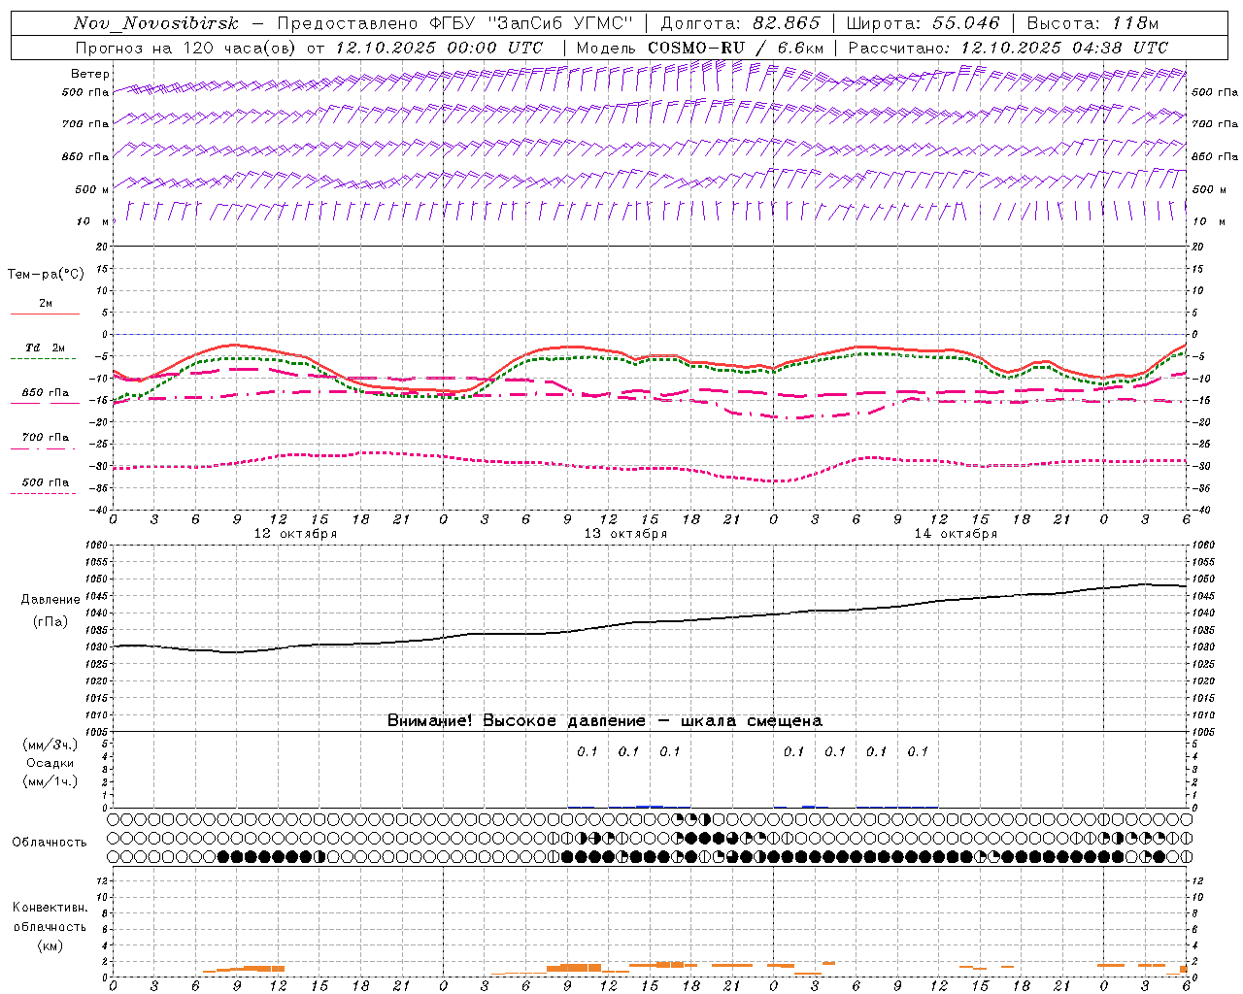Viewport: 1243px width, 994px height.
Task: Click 'Прогноз на 120 часа(ов)' forecast text
Action: click(x=187, y=48)
